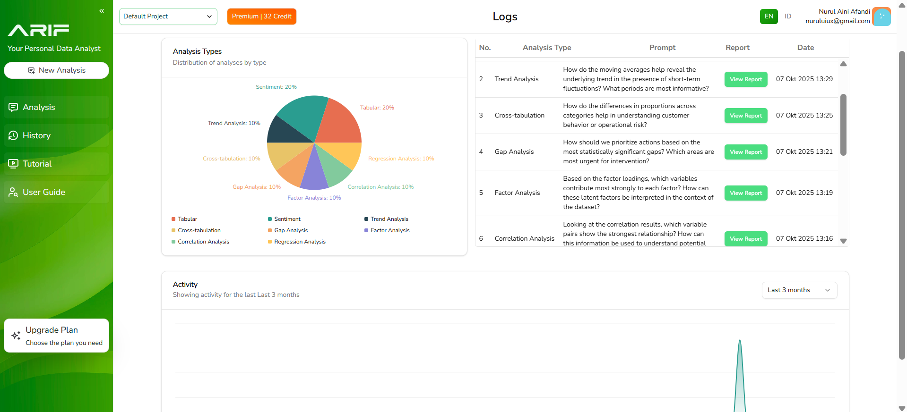907x412 pixels.
Task: Toggle Regression Analysis legend entry
Action: point(297,242)
